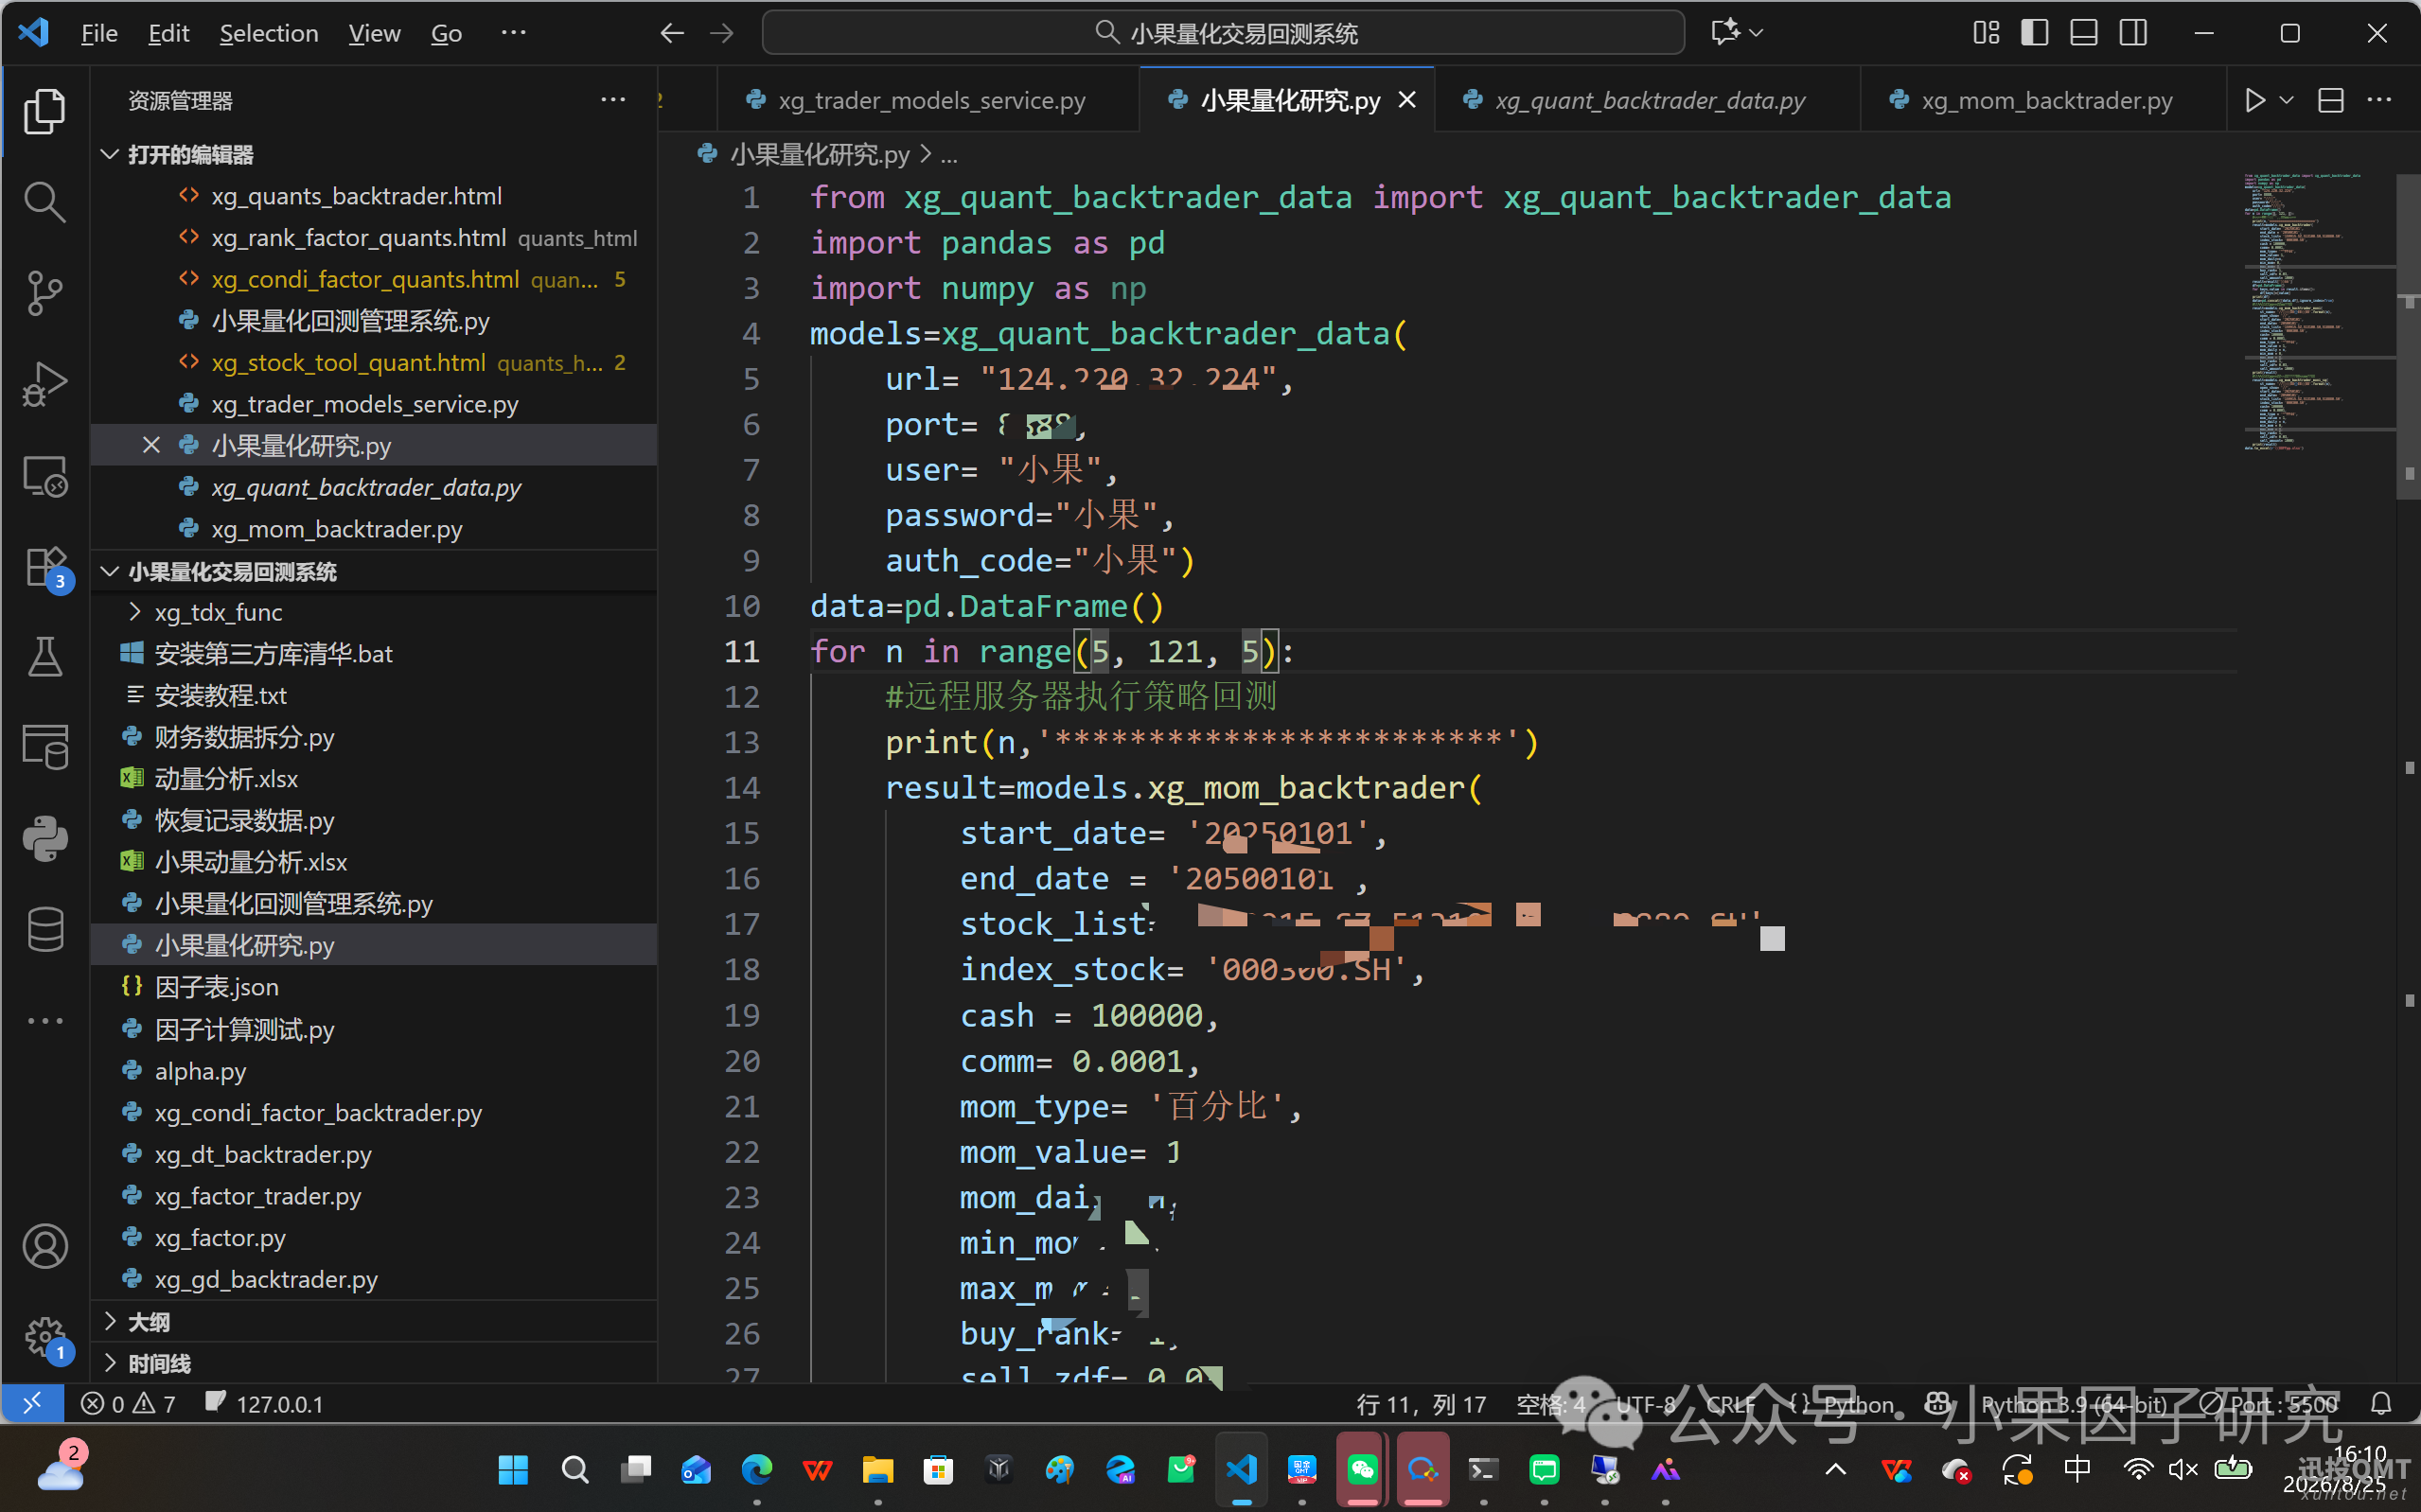Image resolution: width=2421 pixels, height=1512 pixels.
Task: Open Explorer views and more actions menu
Action: coord(613,100)
